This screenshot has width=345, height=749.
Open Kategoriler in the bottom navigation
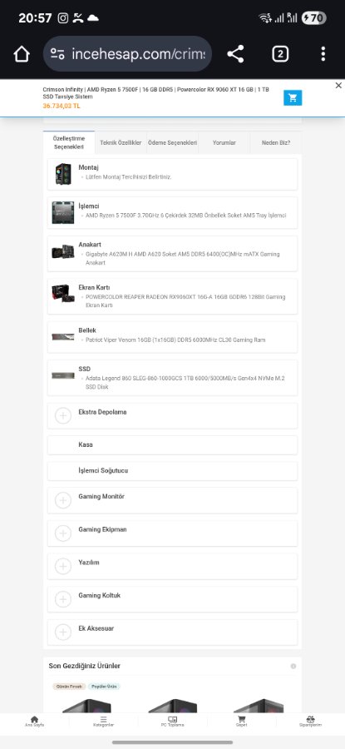[104, 722]
